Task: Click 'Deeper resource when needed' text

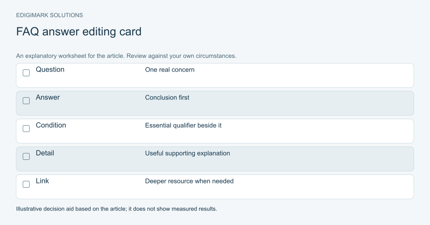Action: pos(189,181)
